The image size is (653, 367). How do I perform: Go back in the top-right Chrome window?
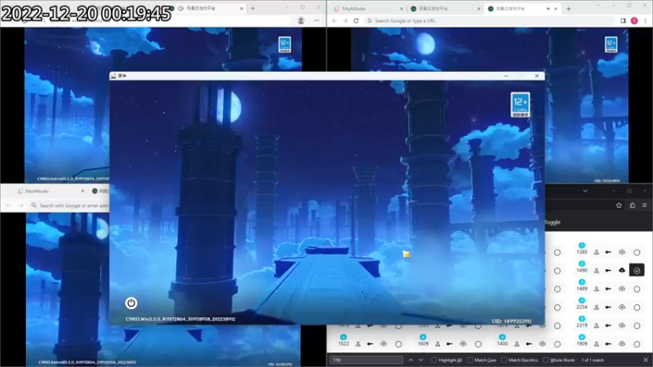[335, 20]
